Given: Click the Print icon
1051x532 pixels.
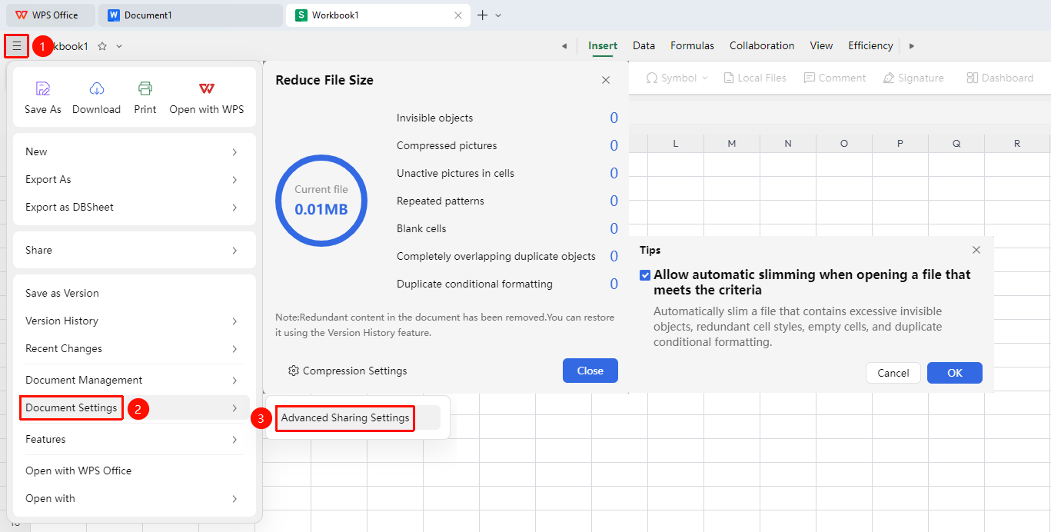Looking at the screenshot, I should (x=145, y=88).
